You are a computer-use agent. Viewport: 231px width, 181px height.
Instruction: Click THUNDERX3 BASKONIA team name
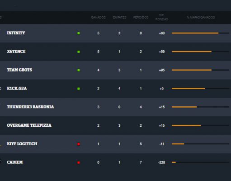pos(30,107)
